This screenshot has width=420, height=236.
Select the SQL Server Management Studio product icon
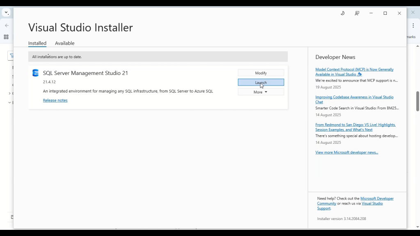tap(35, 73)
